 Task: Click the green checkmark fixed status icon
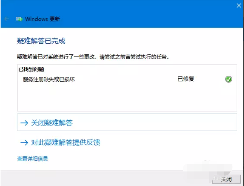click(228, 79)
